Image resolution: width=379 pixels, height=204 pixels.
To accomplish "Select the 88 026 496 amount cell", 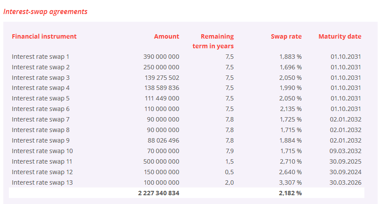I will pyautogui.click(x=163, y=140).
